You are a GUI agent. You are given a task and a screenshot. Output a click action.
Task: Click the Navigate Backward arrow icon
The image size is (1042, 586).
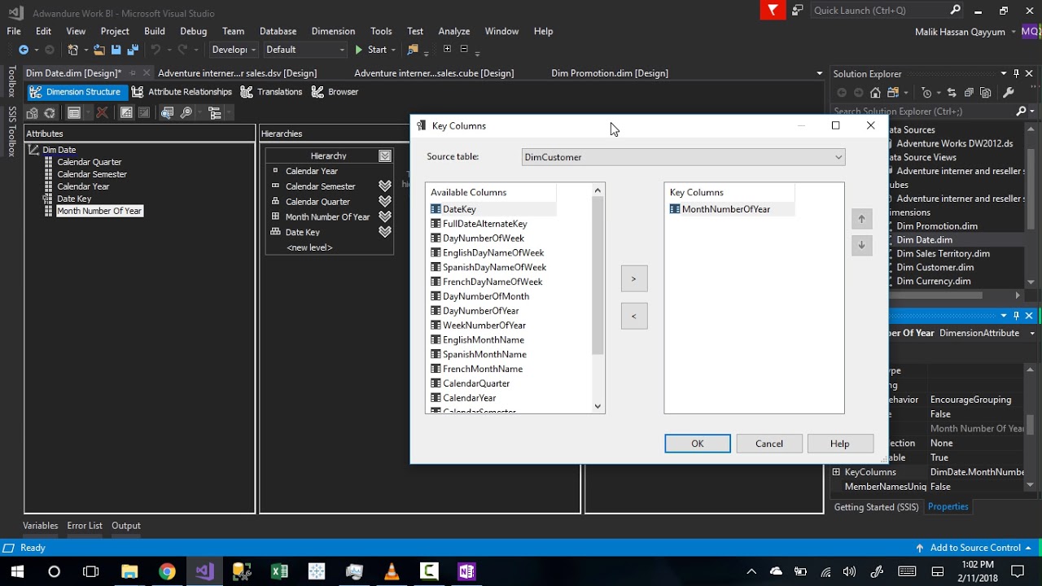(x=24, y=50)
